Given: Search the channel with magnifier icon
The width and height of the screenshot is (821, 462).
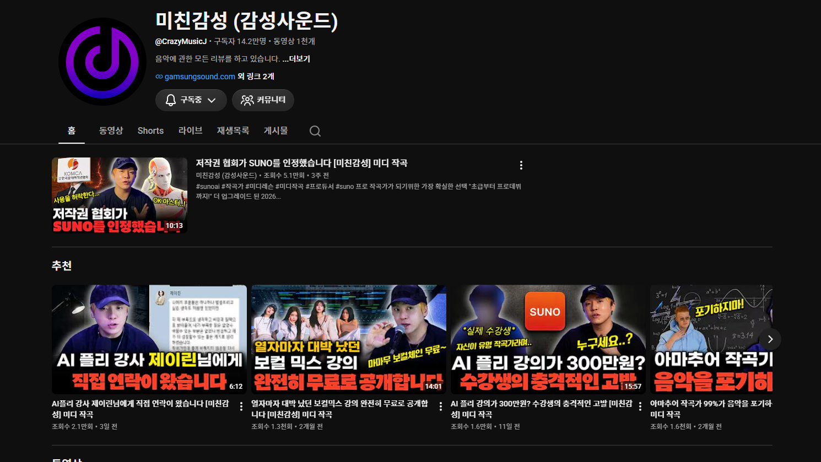Looking at the screenshot, I should [x=315, y=131].
